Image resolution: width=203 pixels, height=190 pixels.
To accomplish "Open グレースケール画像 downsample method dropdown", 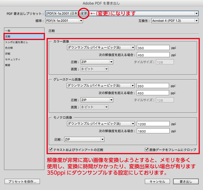I will (101, 86).
